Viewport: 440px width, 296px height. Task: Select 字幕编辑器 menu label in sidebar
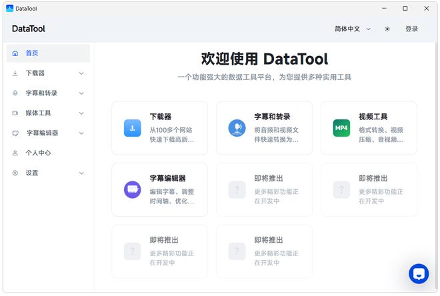click(x=43, y=133)
